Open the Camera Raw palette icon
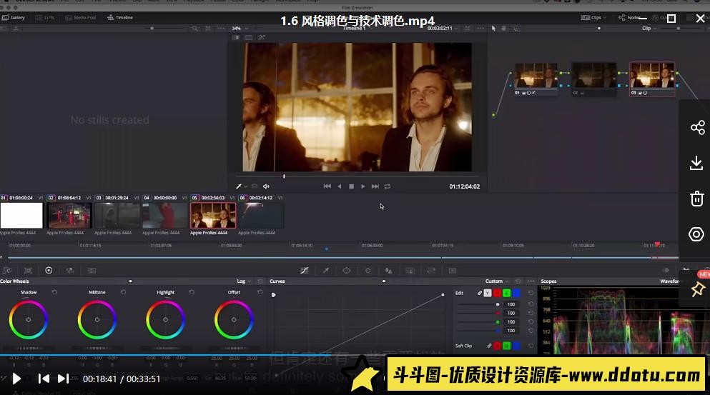Viewport: 710px width, 395px height. (x=6, y=271)
